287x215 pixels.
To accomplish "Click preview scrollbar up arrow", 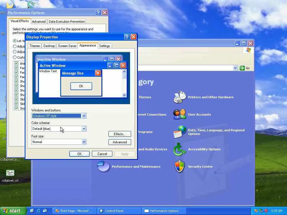I will pos(124,71).
